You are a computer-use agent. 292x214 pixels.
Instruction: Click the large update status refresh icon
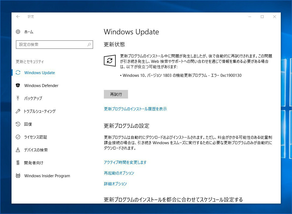(x=110, y=60)
